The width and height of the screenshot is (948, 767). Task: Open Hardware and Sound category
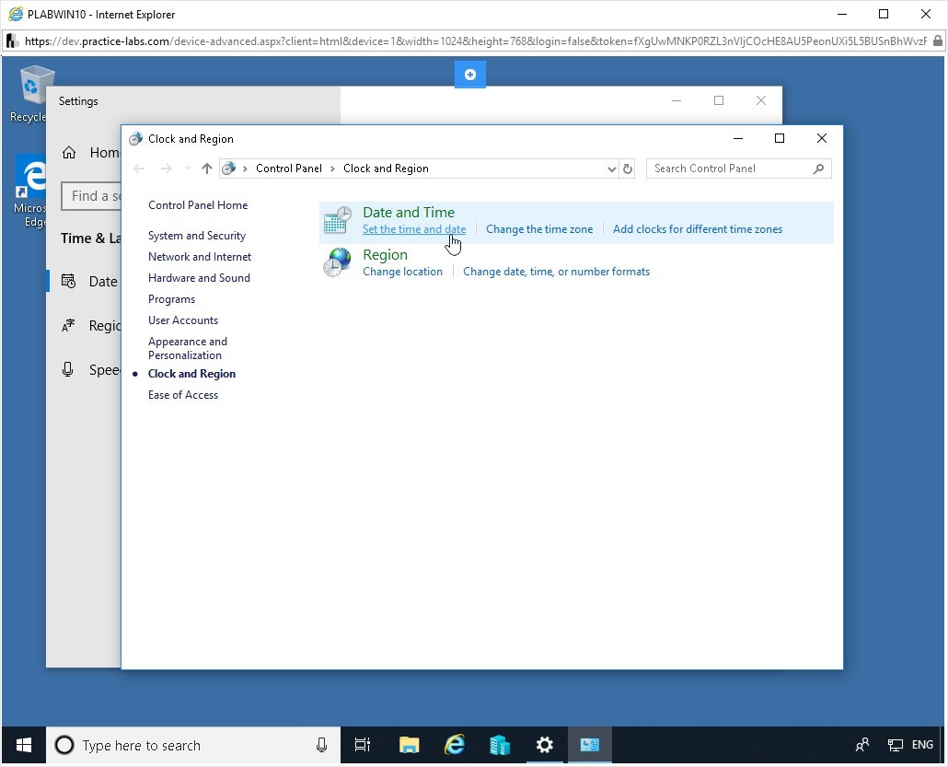coord(199,278)
